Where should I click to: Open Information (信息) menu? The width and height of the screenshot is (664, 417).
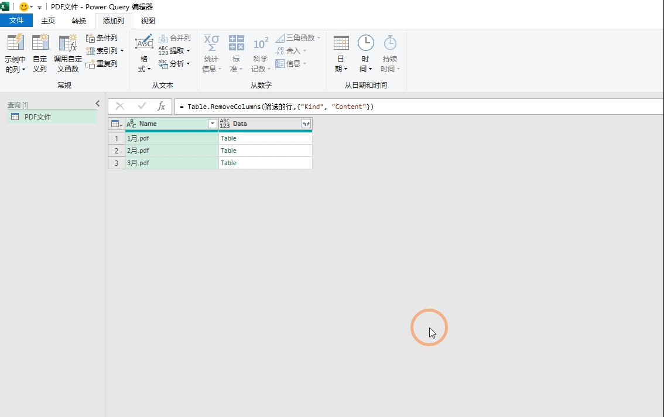click(x=290, y=64)
